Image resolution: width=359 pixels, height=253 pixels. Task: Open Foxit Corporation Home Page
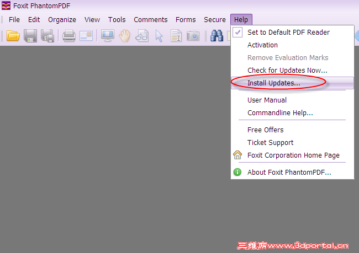[292, 155]
